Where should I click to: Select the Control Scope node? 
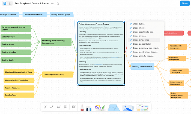(x=16, y=44)
